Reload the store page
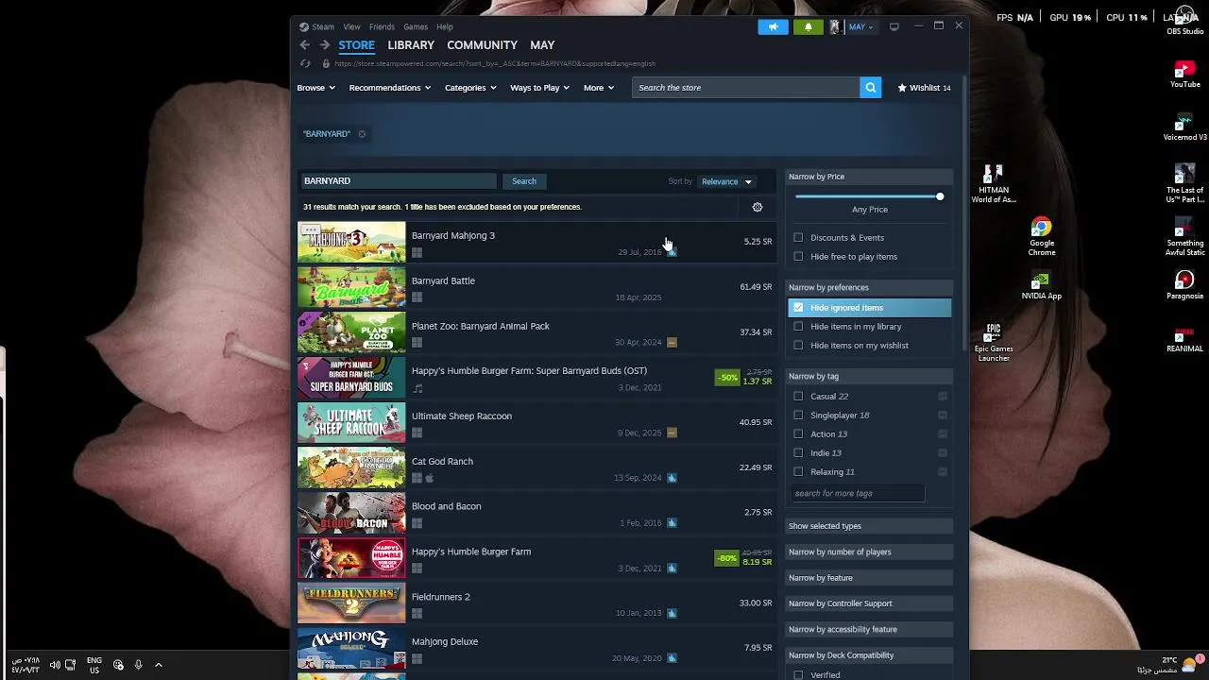Viewport: 1209px width, 680px height. click(x=305, y=63)
